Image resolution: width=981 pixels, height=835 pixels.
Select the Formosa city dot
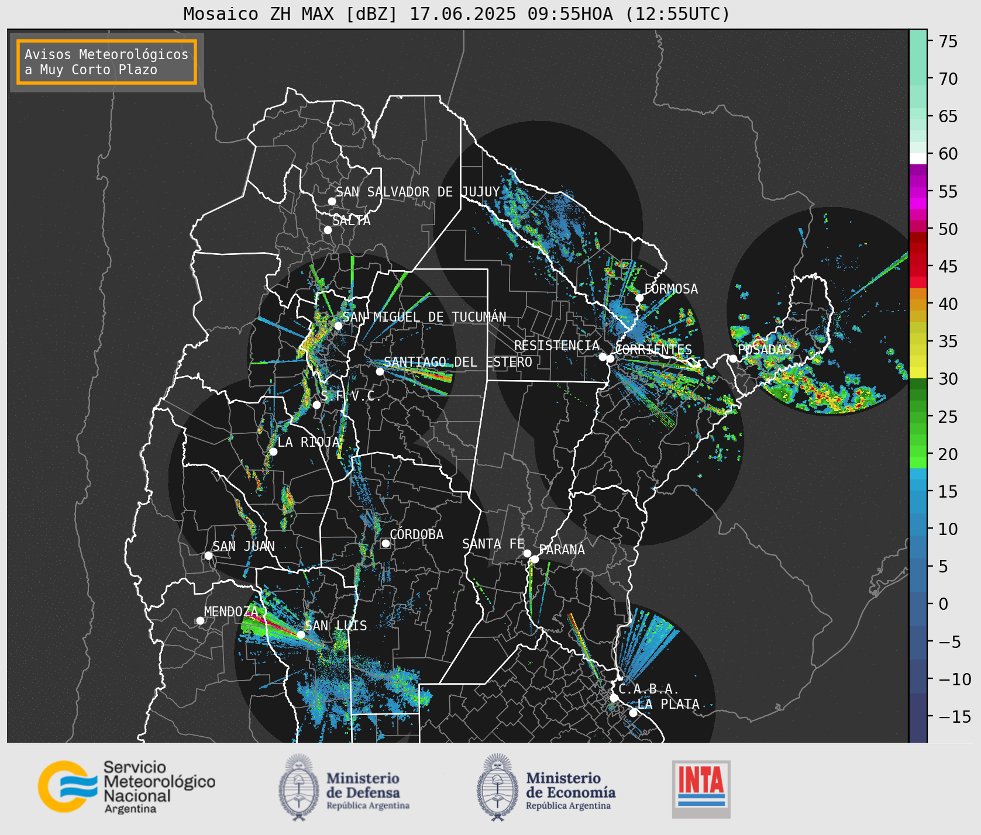tap(639, 298)
